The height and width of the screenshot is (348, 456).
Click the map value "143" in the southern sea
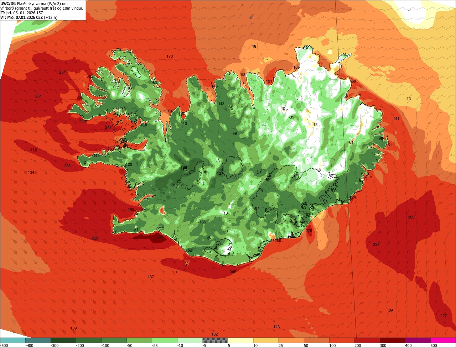(x=276, y=327)
